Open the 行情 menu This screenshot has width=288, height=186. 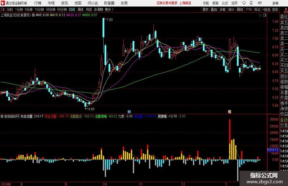click(38, 3)
